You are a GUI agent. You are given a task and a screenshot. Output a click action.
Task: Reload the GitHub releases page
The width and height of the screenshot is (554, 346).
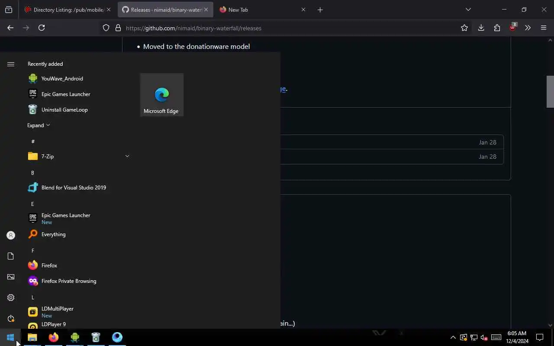point(42,28)
